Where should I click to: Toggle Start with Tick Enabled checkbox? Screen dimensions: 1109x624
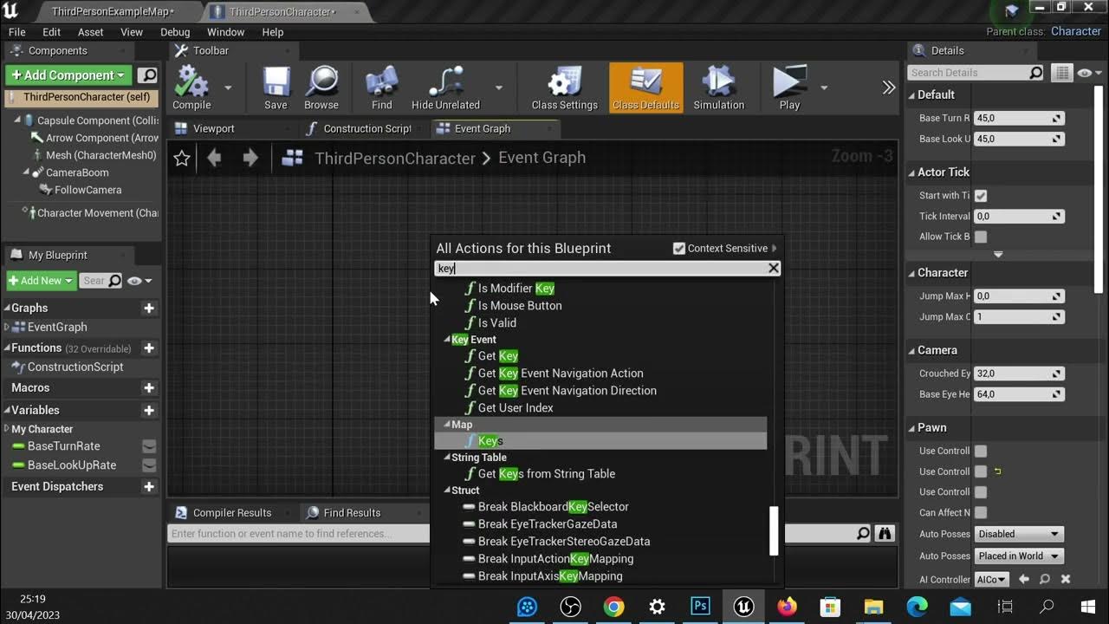click(981, 196)
